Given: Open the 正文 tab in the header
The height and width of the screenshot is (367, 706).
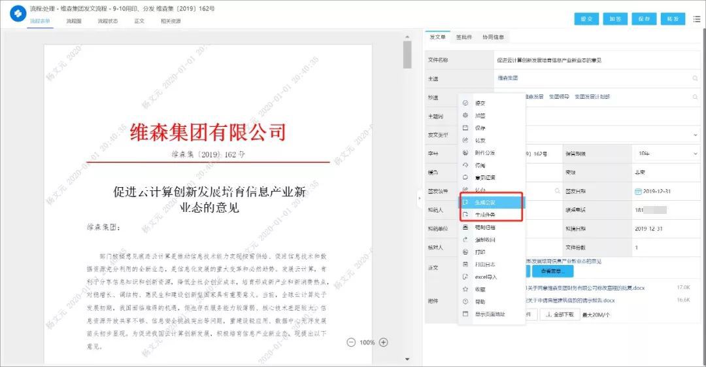Looking at the screenshot, I should click(x=139, y=21).
